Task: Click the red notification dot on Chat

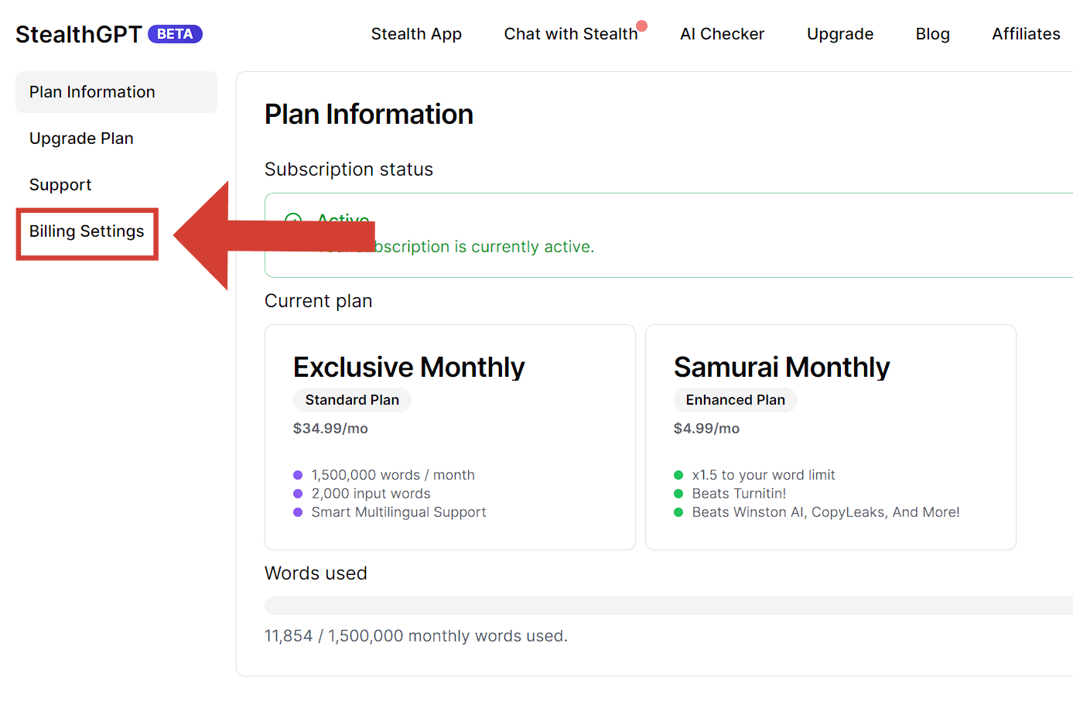Action: pyautogui.click(x=641, y=26)
